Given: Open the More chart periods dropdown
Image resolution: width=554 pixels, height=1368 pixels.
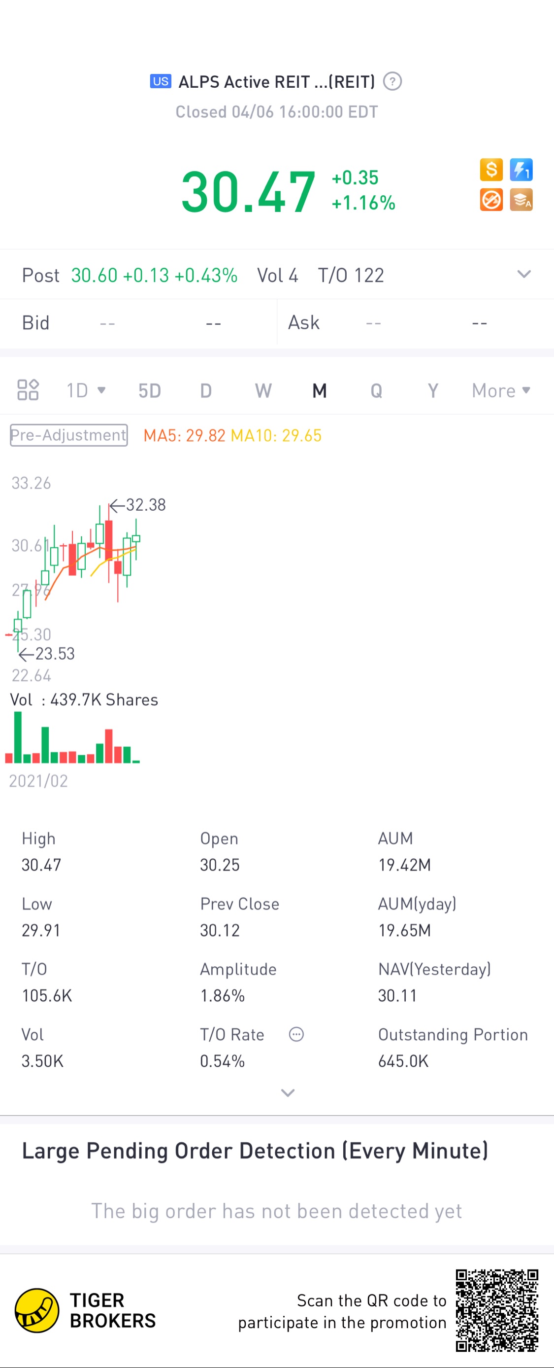Looking at the screenshot, I should (x=500, y=390).
